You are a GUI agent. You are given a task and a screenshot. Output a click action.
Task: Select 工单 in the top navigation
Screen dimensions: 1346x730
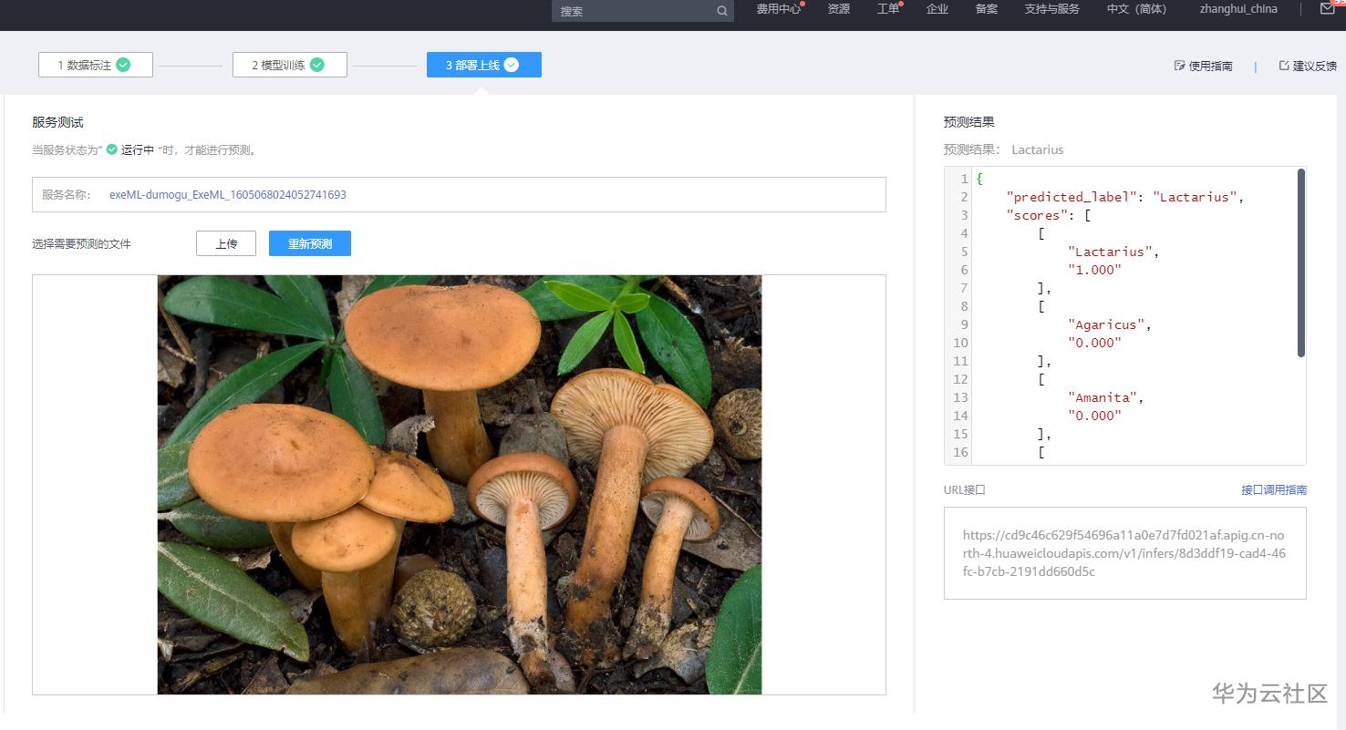pyautogui.click(x=886, y=9)
